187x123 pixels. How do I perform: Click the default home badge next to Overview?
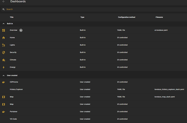pyautogui.click(x=21, y=30)
